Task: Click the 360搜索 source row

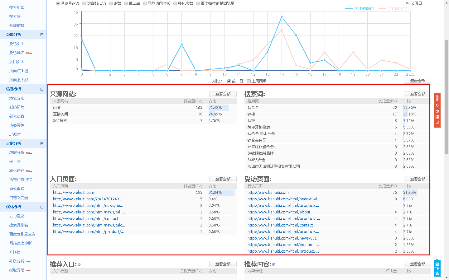Action: pyautogui.click(x=143, y=121)
